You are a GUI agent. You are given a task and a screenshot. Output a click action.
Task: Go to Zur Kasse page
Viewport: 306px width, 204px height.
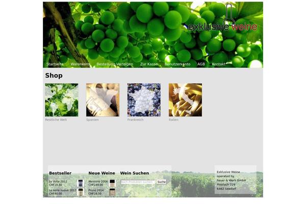tap(149, 64)
